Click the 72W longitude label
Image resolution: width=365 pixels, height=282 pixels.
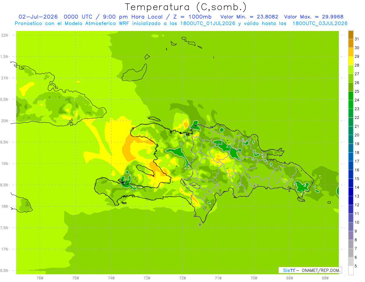(182, 278)
